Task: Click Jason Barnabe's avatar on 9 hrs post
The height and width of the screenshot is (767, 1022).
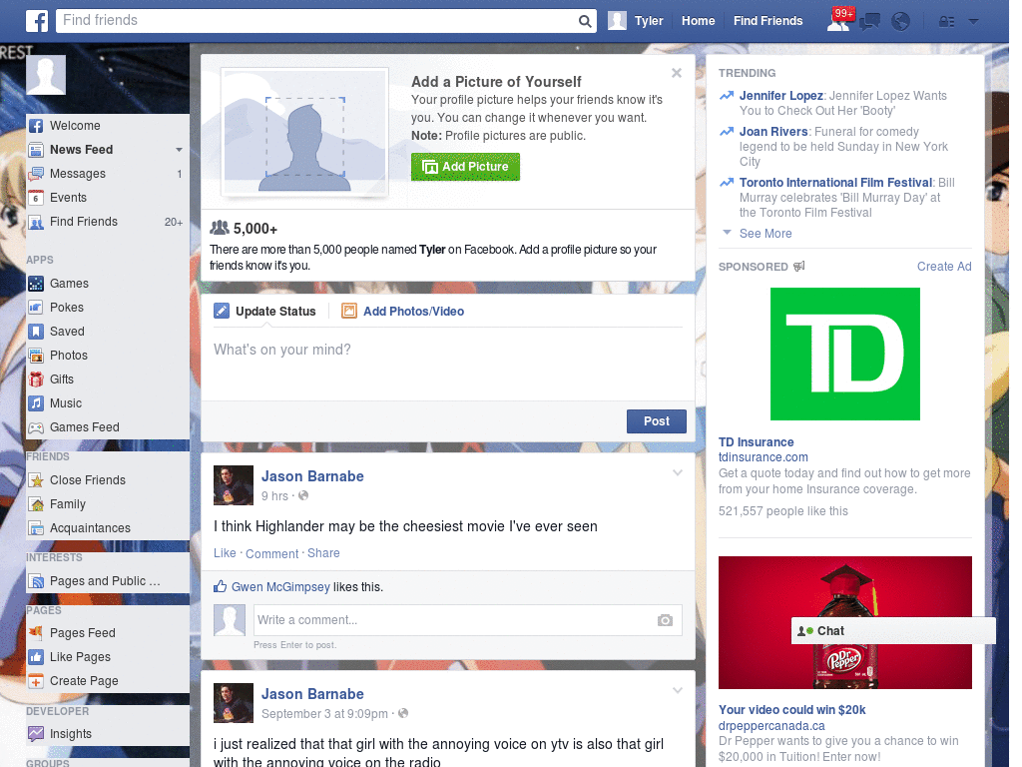Action: [234, 485]
